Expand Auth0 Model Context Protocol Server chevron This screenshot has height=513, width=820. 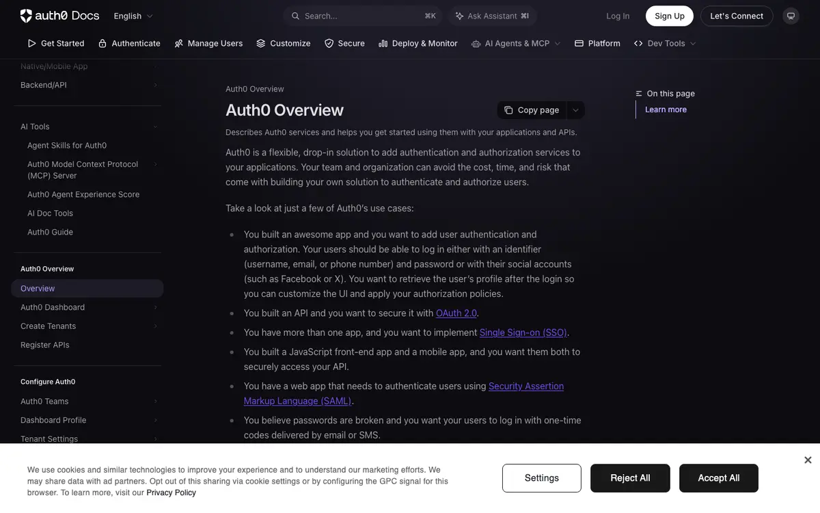pos(155,164)
